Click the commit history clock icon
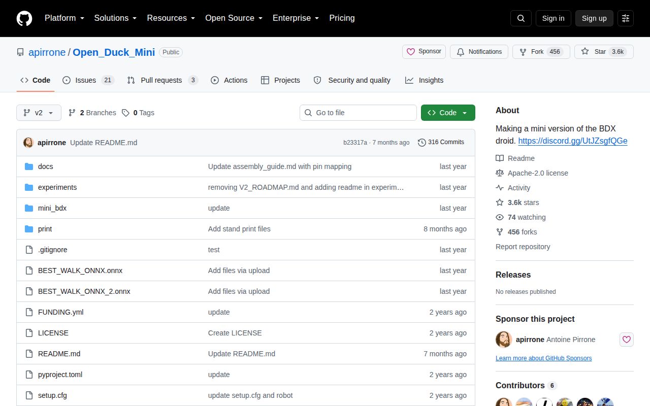This screenshot has width=650, height=406. pos(422,143)
